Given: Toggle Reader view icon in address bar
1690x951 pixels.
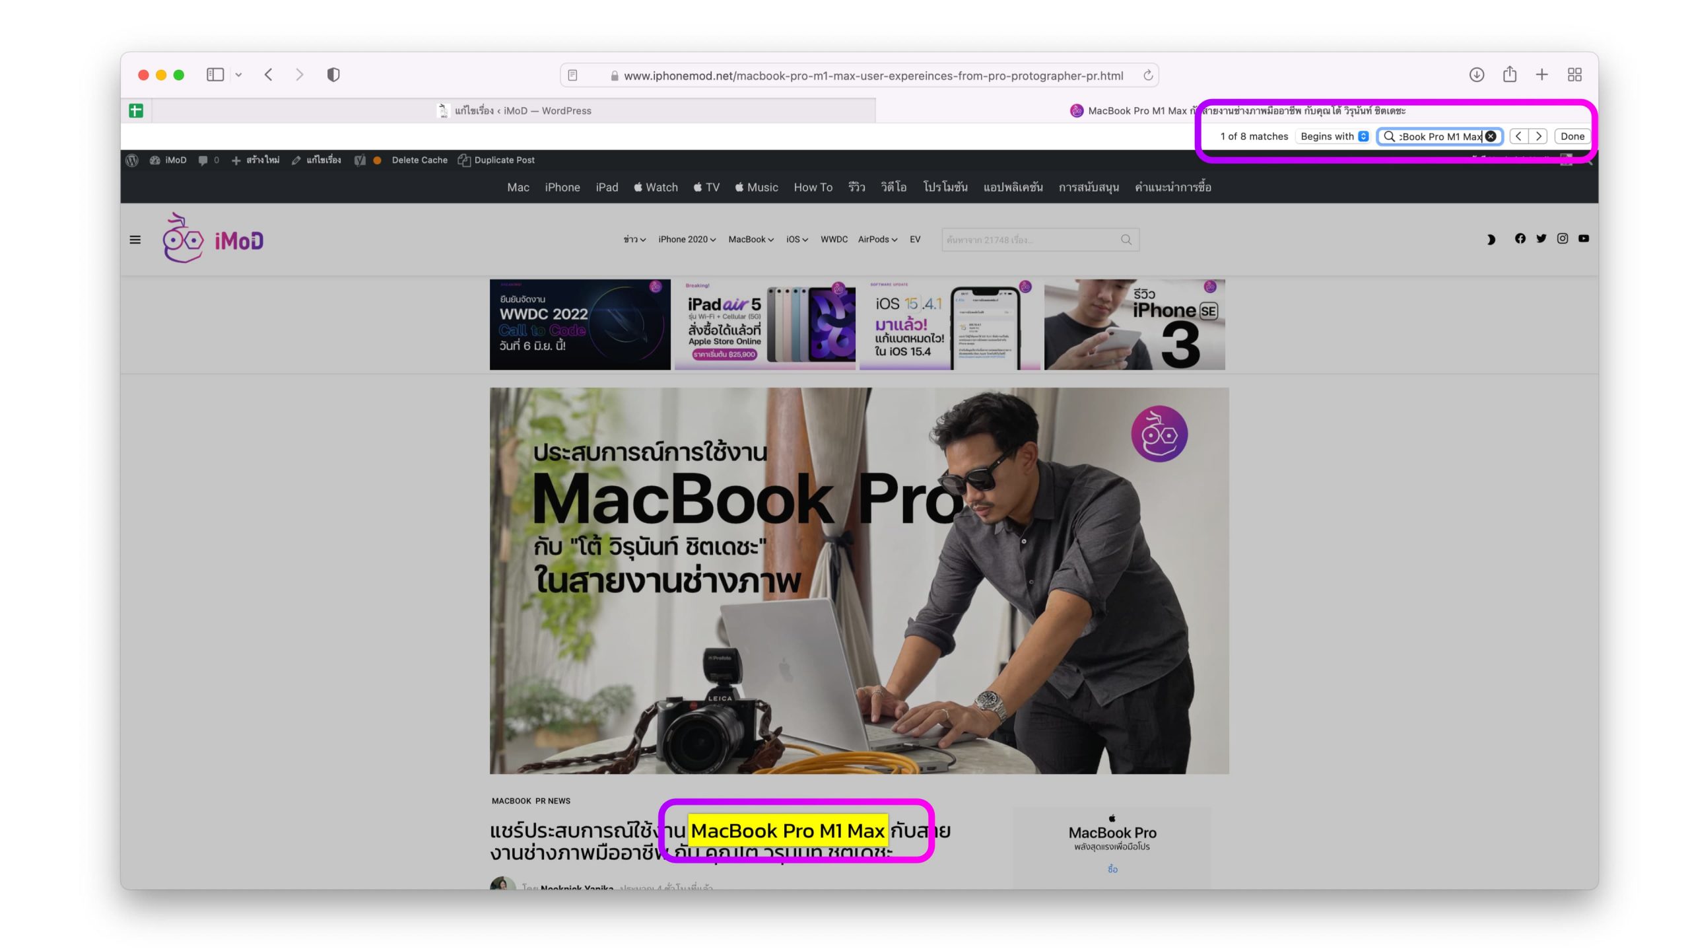Looking at the screenshot, I should pos(573,75).
